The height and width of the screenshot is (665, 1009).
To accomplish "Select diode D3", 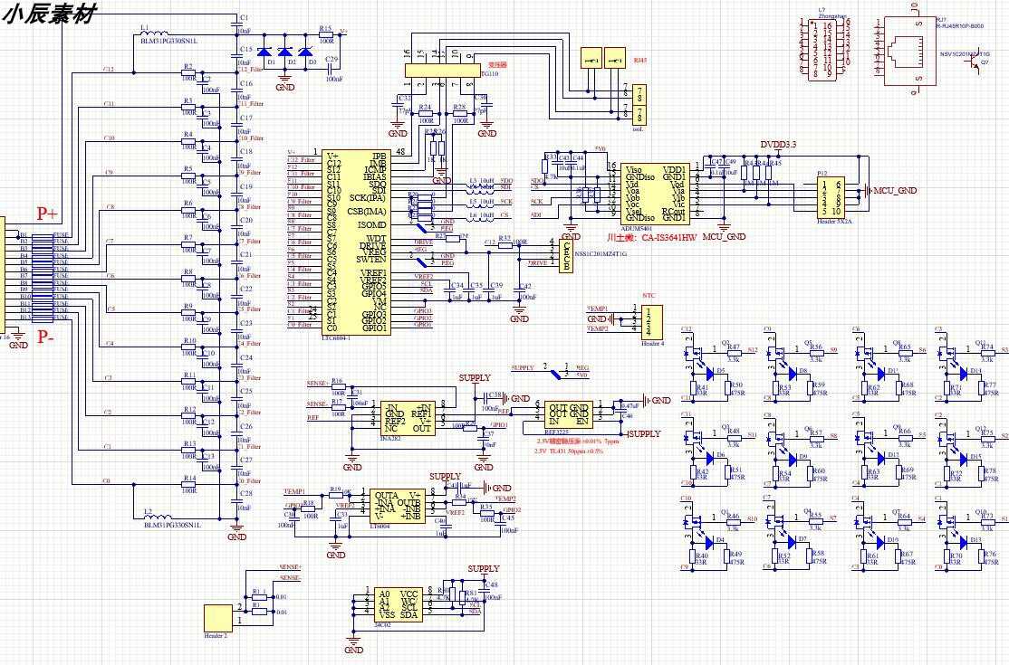I will click(x=305, y=52).
